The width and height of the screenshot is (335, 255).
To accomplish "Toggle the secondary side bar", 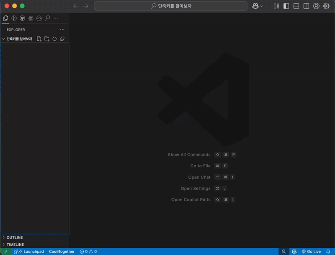I will tap(306, 6).
